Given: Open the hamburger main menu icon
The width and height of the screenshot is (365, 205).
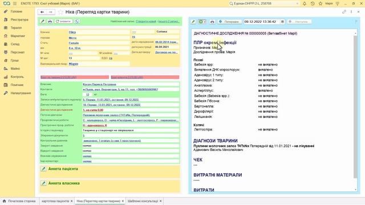Looking at the screenshot, I should pos(15,3).
